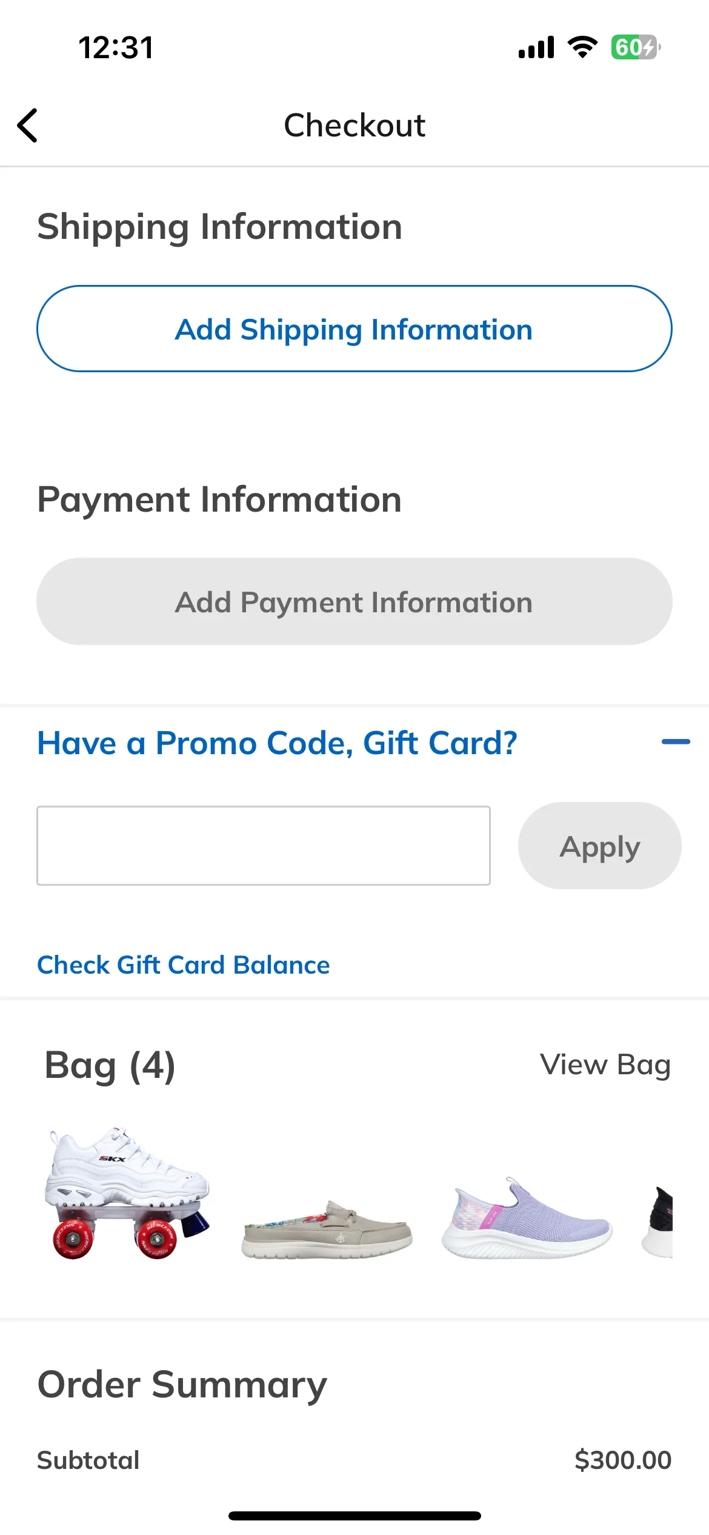Select the white roller skate thumbnail
This screenshot has height=1535, width=709.
(127, 1192)
